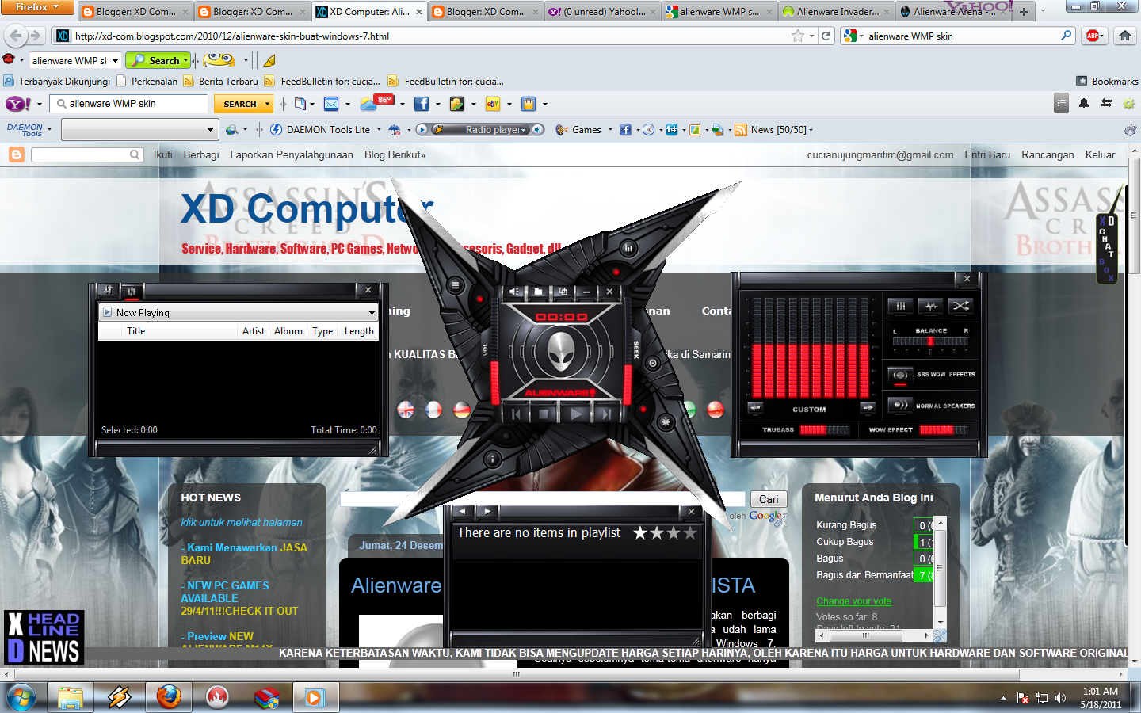
Task: Stop playback in Alienware player
Action: [544, 414]
